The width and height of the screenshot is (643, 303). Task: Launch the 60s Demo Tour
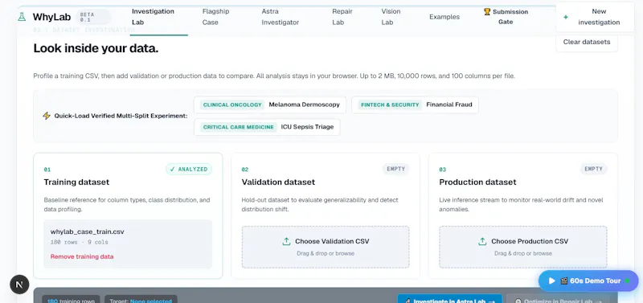click(x=588, y=280)
